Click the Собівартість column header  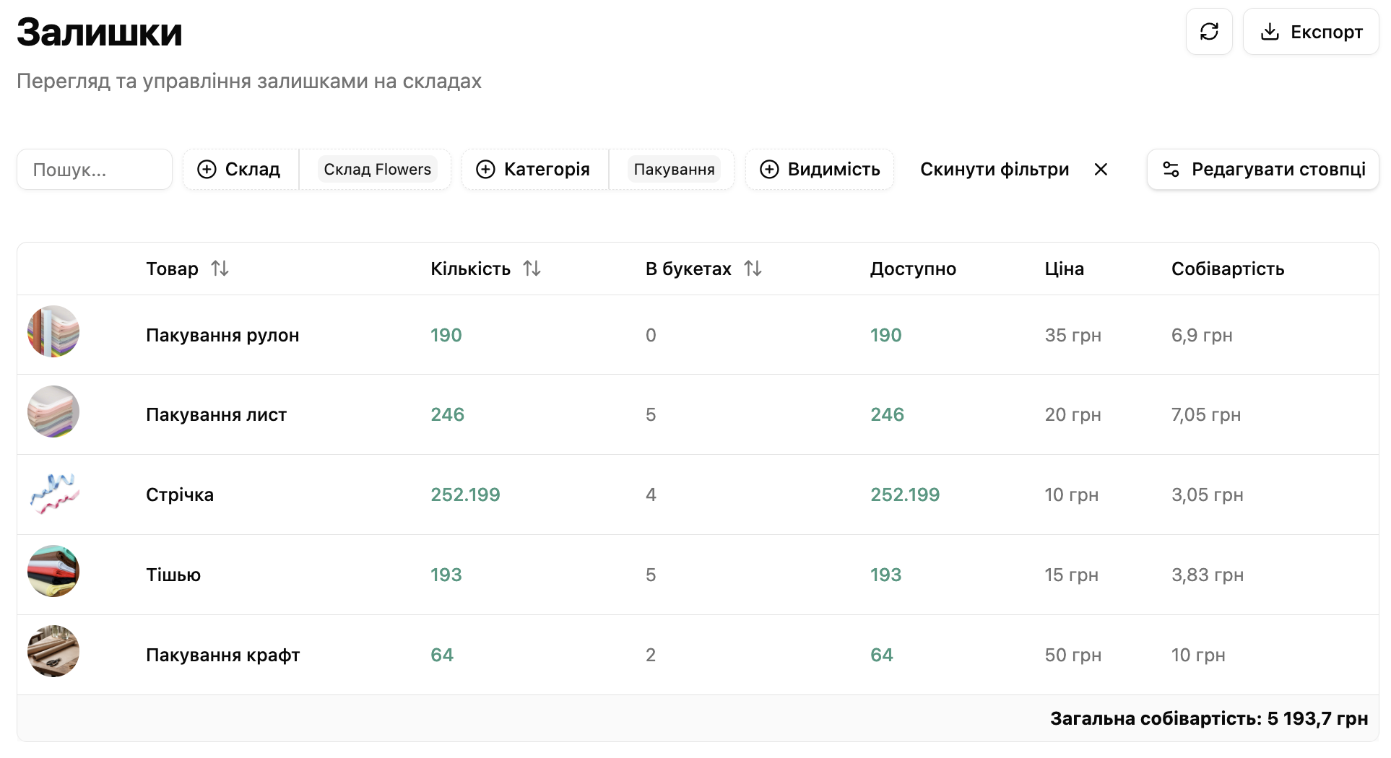point(1228,269)
